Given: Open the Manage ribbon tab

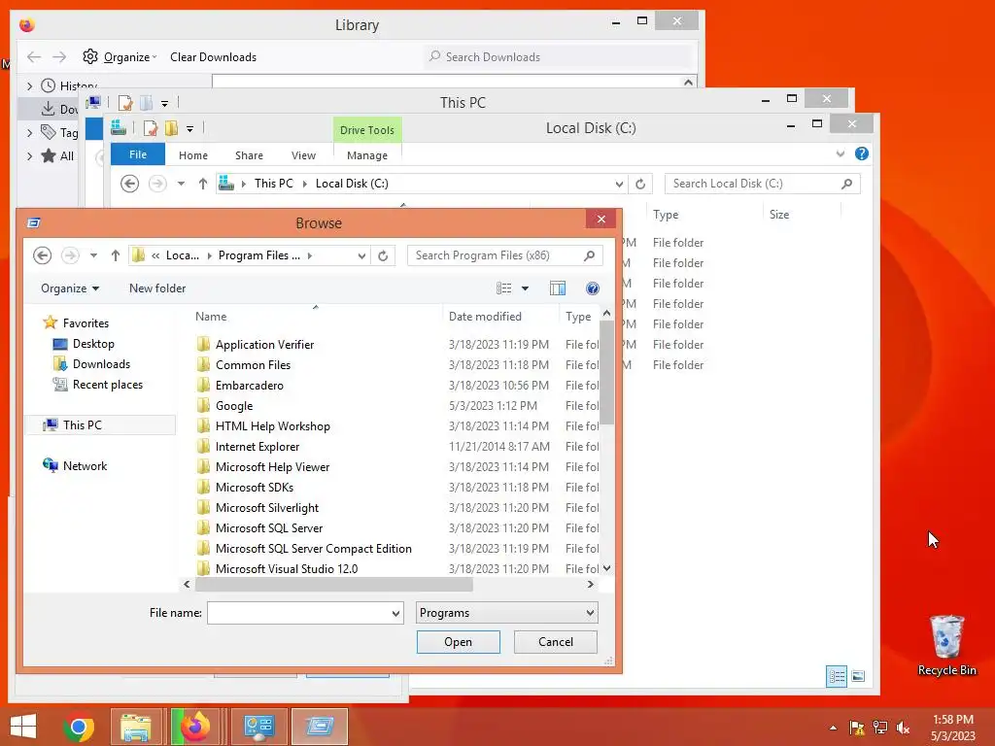Looking at the screenshot, I should [366, 155].
